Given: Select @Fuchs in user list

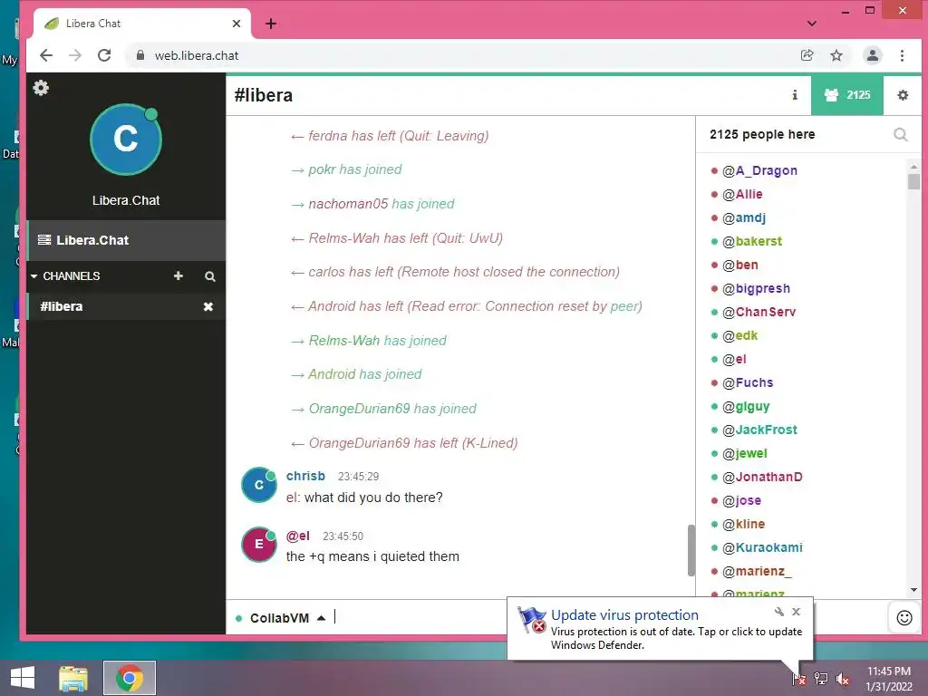Looking at the screenshot, I should tap(748, 383).
